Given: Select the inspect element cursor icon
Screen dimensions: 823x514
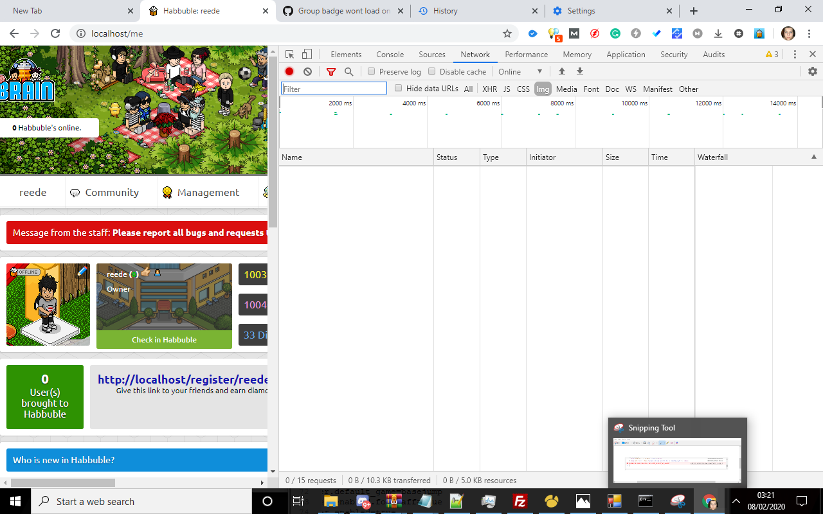Looking at the screenshot, I should point(289,54).
